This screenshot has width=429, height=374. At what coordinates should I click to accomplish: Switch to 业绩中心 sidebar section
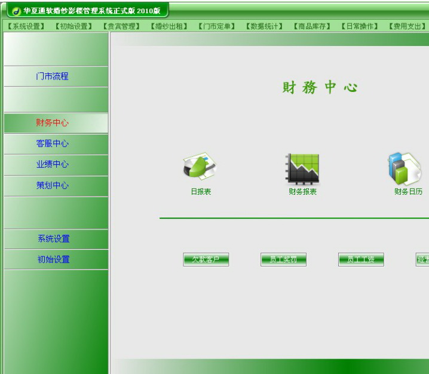click(x=53, y=164)
